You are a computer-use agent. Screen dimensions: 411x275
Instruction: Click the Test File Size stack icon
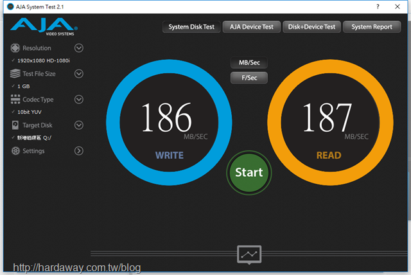15,74
